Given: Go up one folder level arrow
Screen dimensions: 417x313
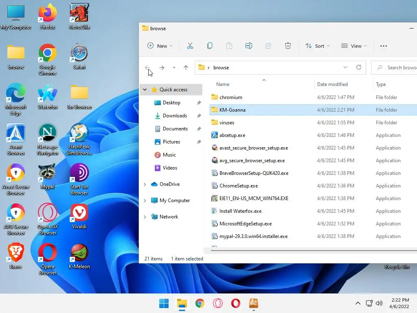Looking at the screenshot, I should [x=186, y=68].
